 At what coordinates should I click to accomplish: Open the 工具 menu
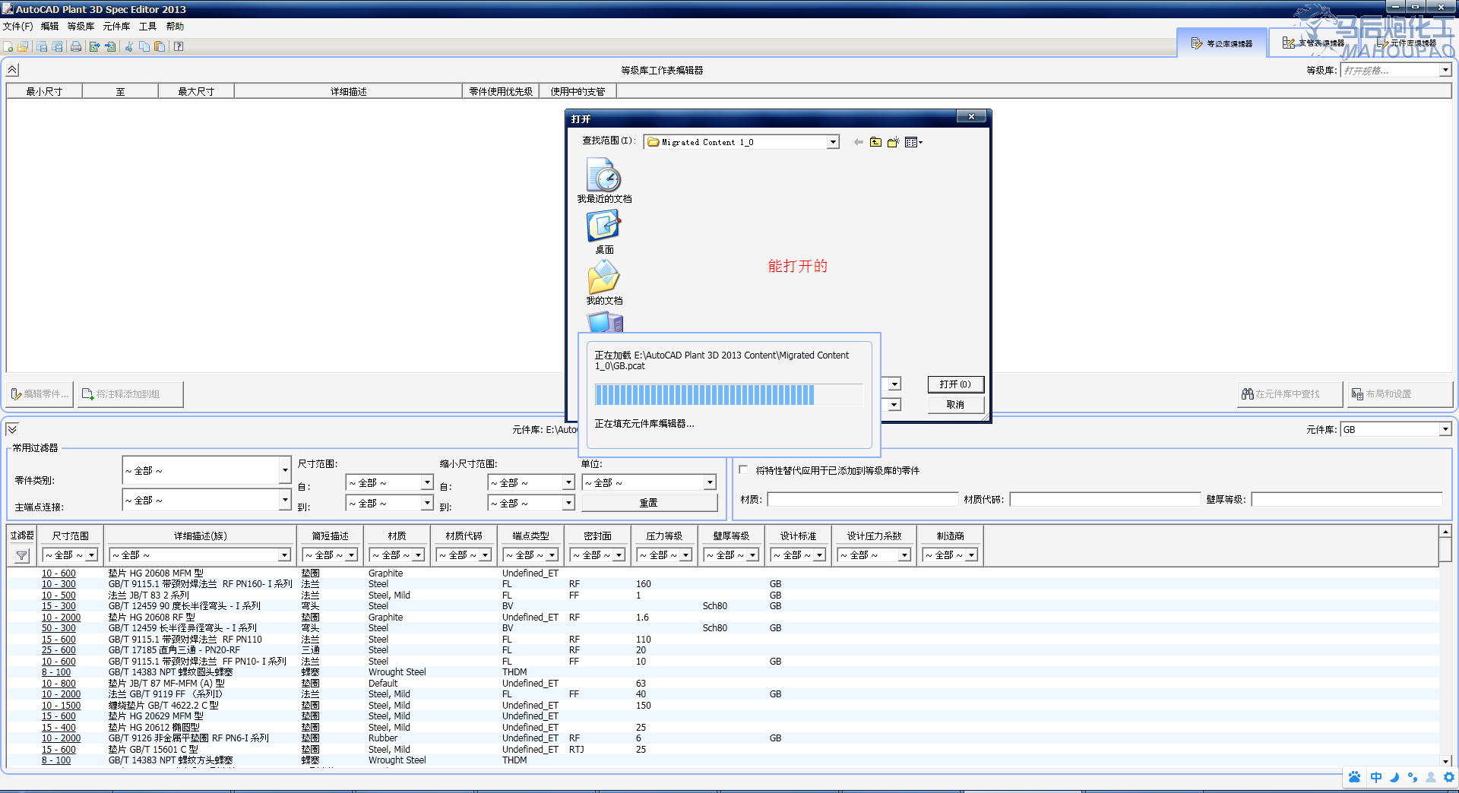(x=147, y=27)
